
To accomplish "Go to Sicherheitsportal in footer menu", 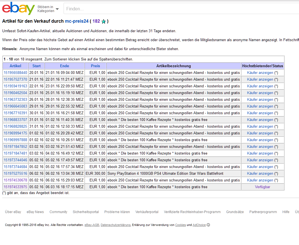I will [x=86, y=212].
